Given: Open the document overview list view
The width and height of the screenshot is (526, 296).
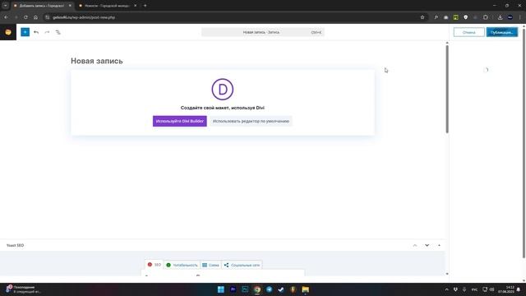Looking at the screenshot, I should 58,32.
